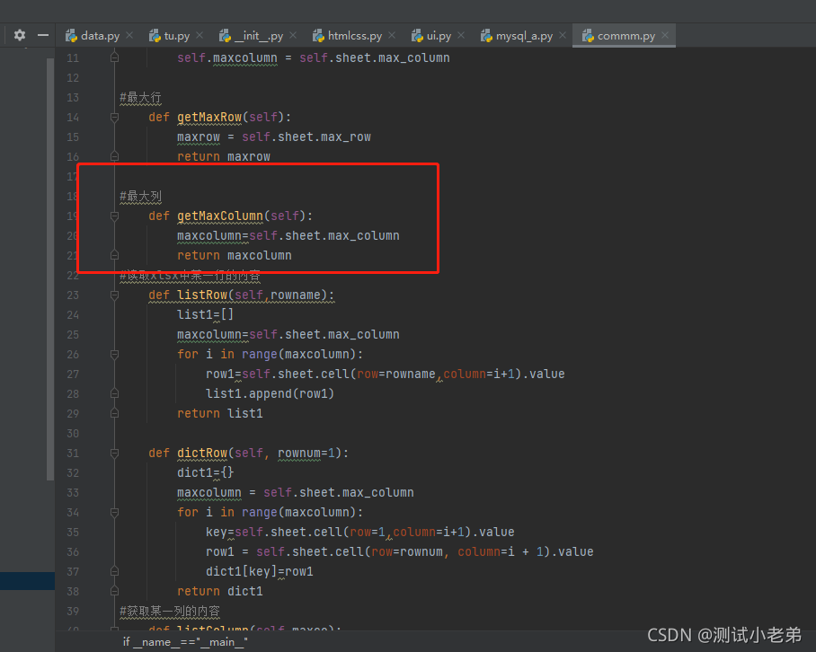Click 'list1.append(row1)' on line 28
Viewport: 816px width, 652px height.
(271, 394)
